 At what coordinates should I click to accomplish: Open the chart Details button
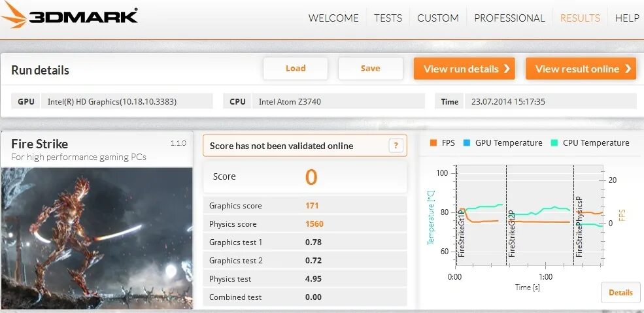(620, 293)
